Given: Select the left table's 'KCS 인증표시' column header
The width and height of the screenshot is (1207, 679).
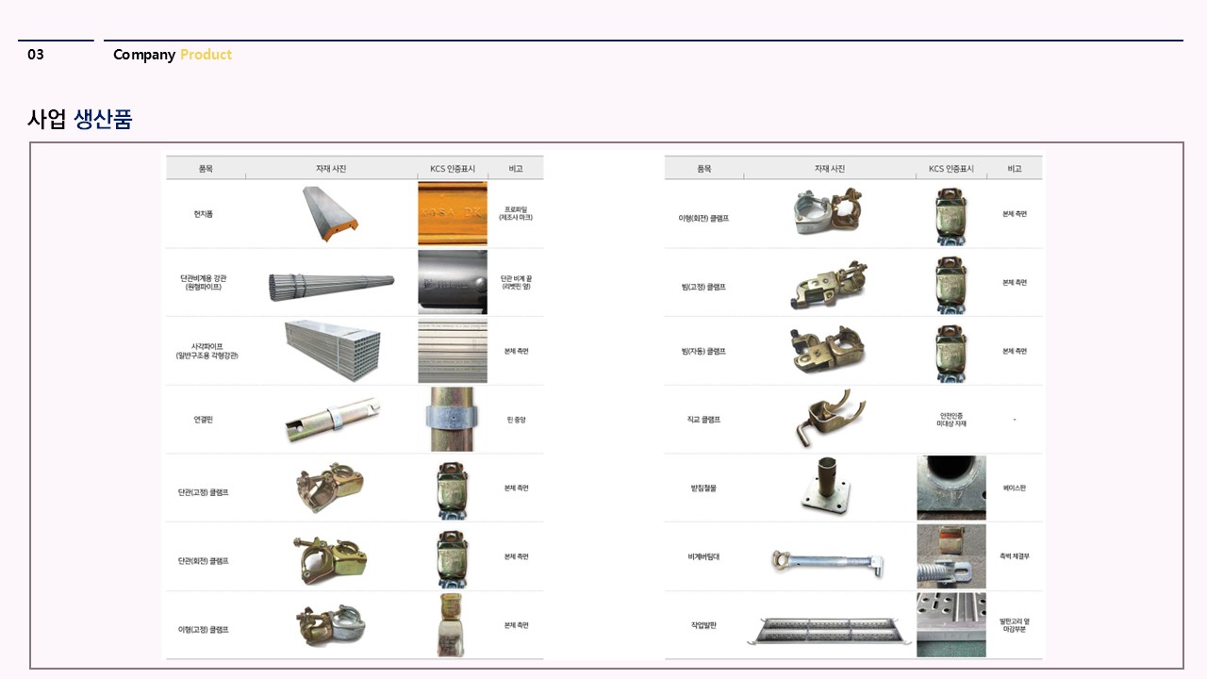Looking at the screenshot, I should (453, 169).
